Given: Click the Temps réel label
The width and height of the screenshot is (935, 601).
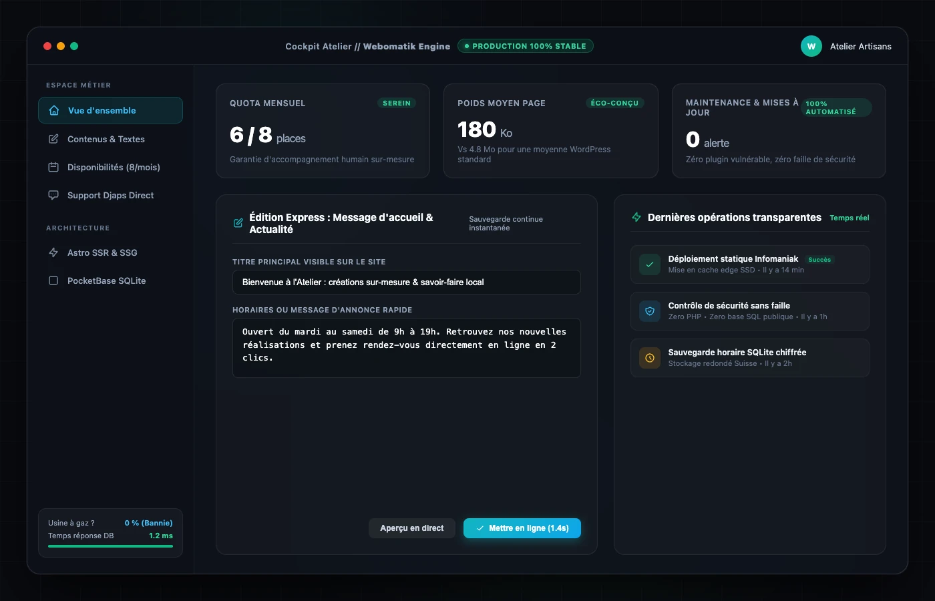Looking at the screenshot, I should click(850, 218).
